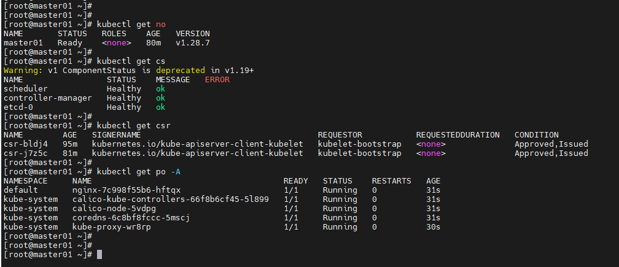Click 'Healthy' status in scheduler row
619x267 pixels.
pyautogui.click(x=123, y=89)
